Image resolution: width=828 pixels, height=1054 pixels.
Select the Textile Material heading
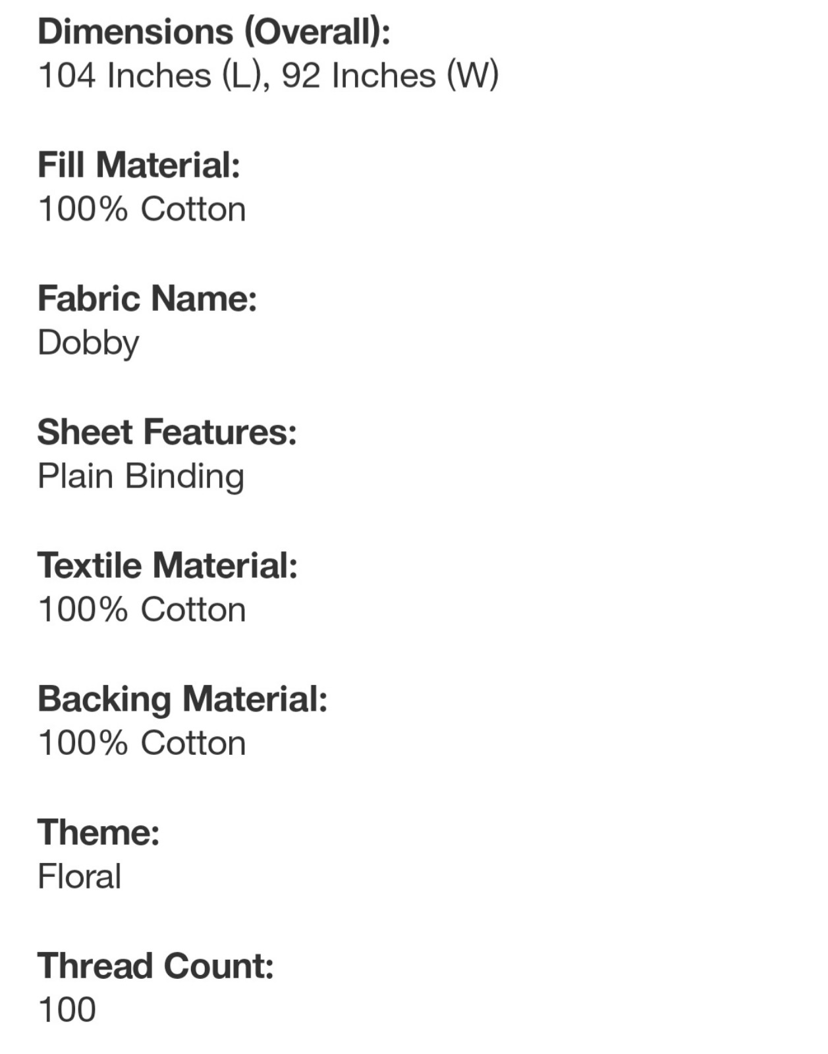pyautogui.click(x=168, y=566)
